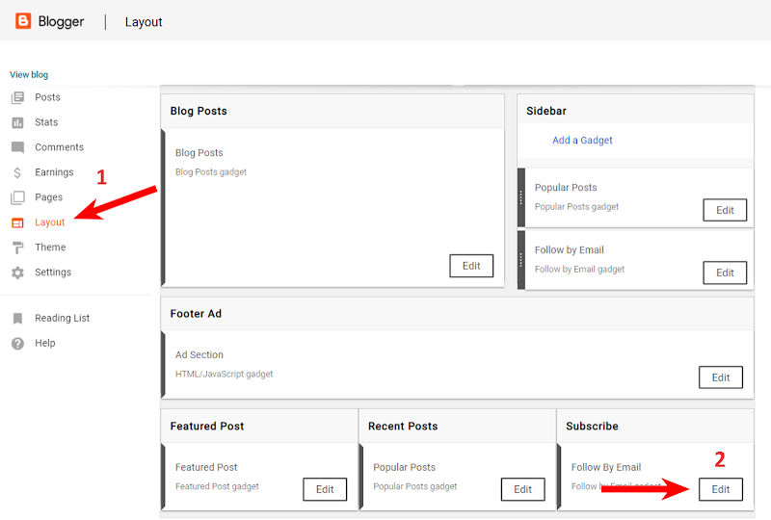Click the Reading List bookmark icon
The height and width of the screenshot is (520, 771).
pos(17,319)
